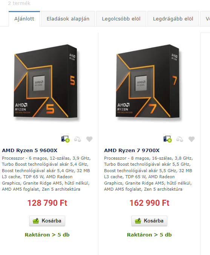Image resolution: width=210 pixels, height=255 pixels.
Task: Open the partially visible last sorting tab
Action: pos(205,19)
